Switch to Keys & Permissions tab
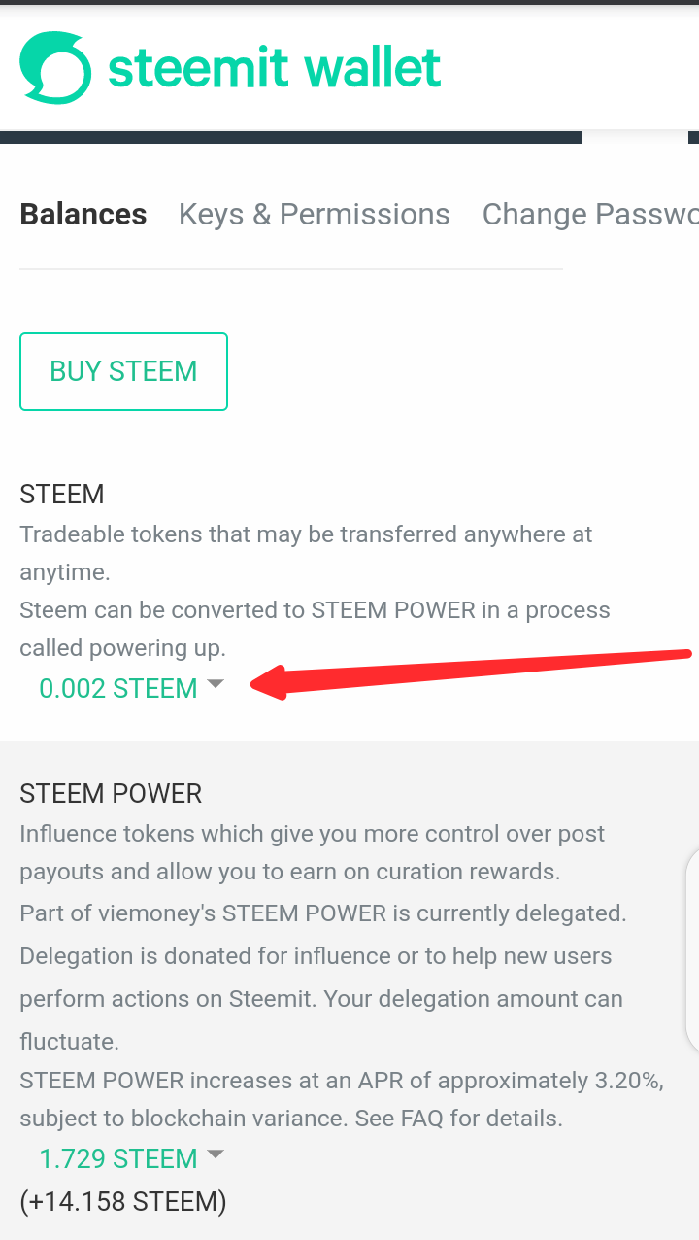This screenshot has height=1240, width=699. (x=315, y=215)
